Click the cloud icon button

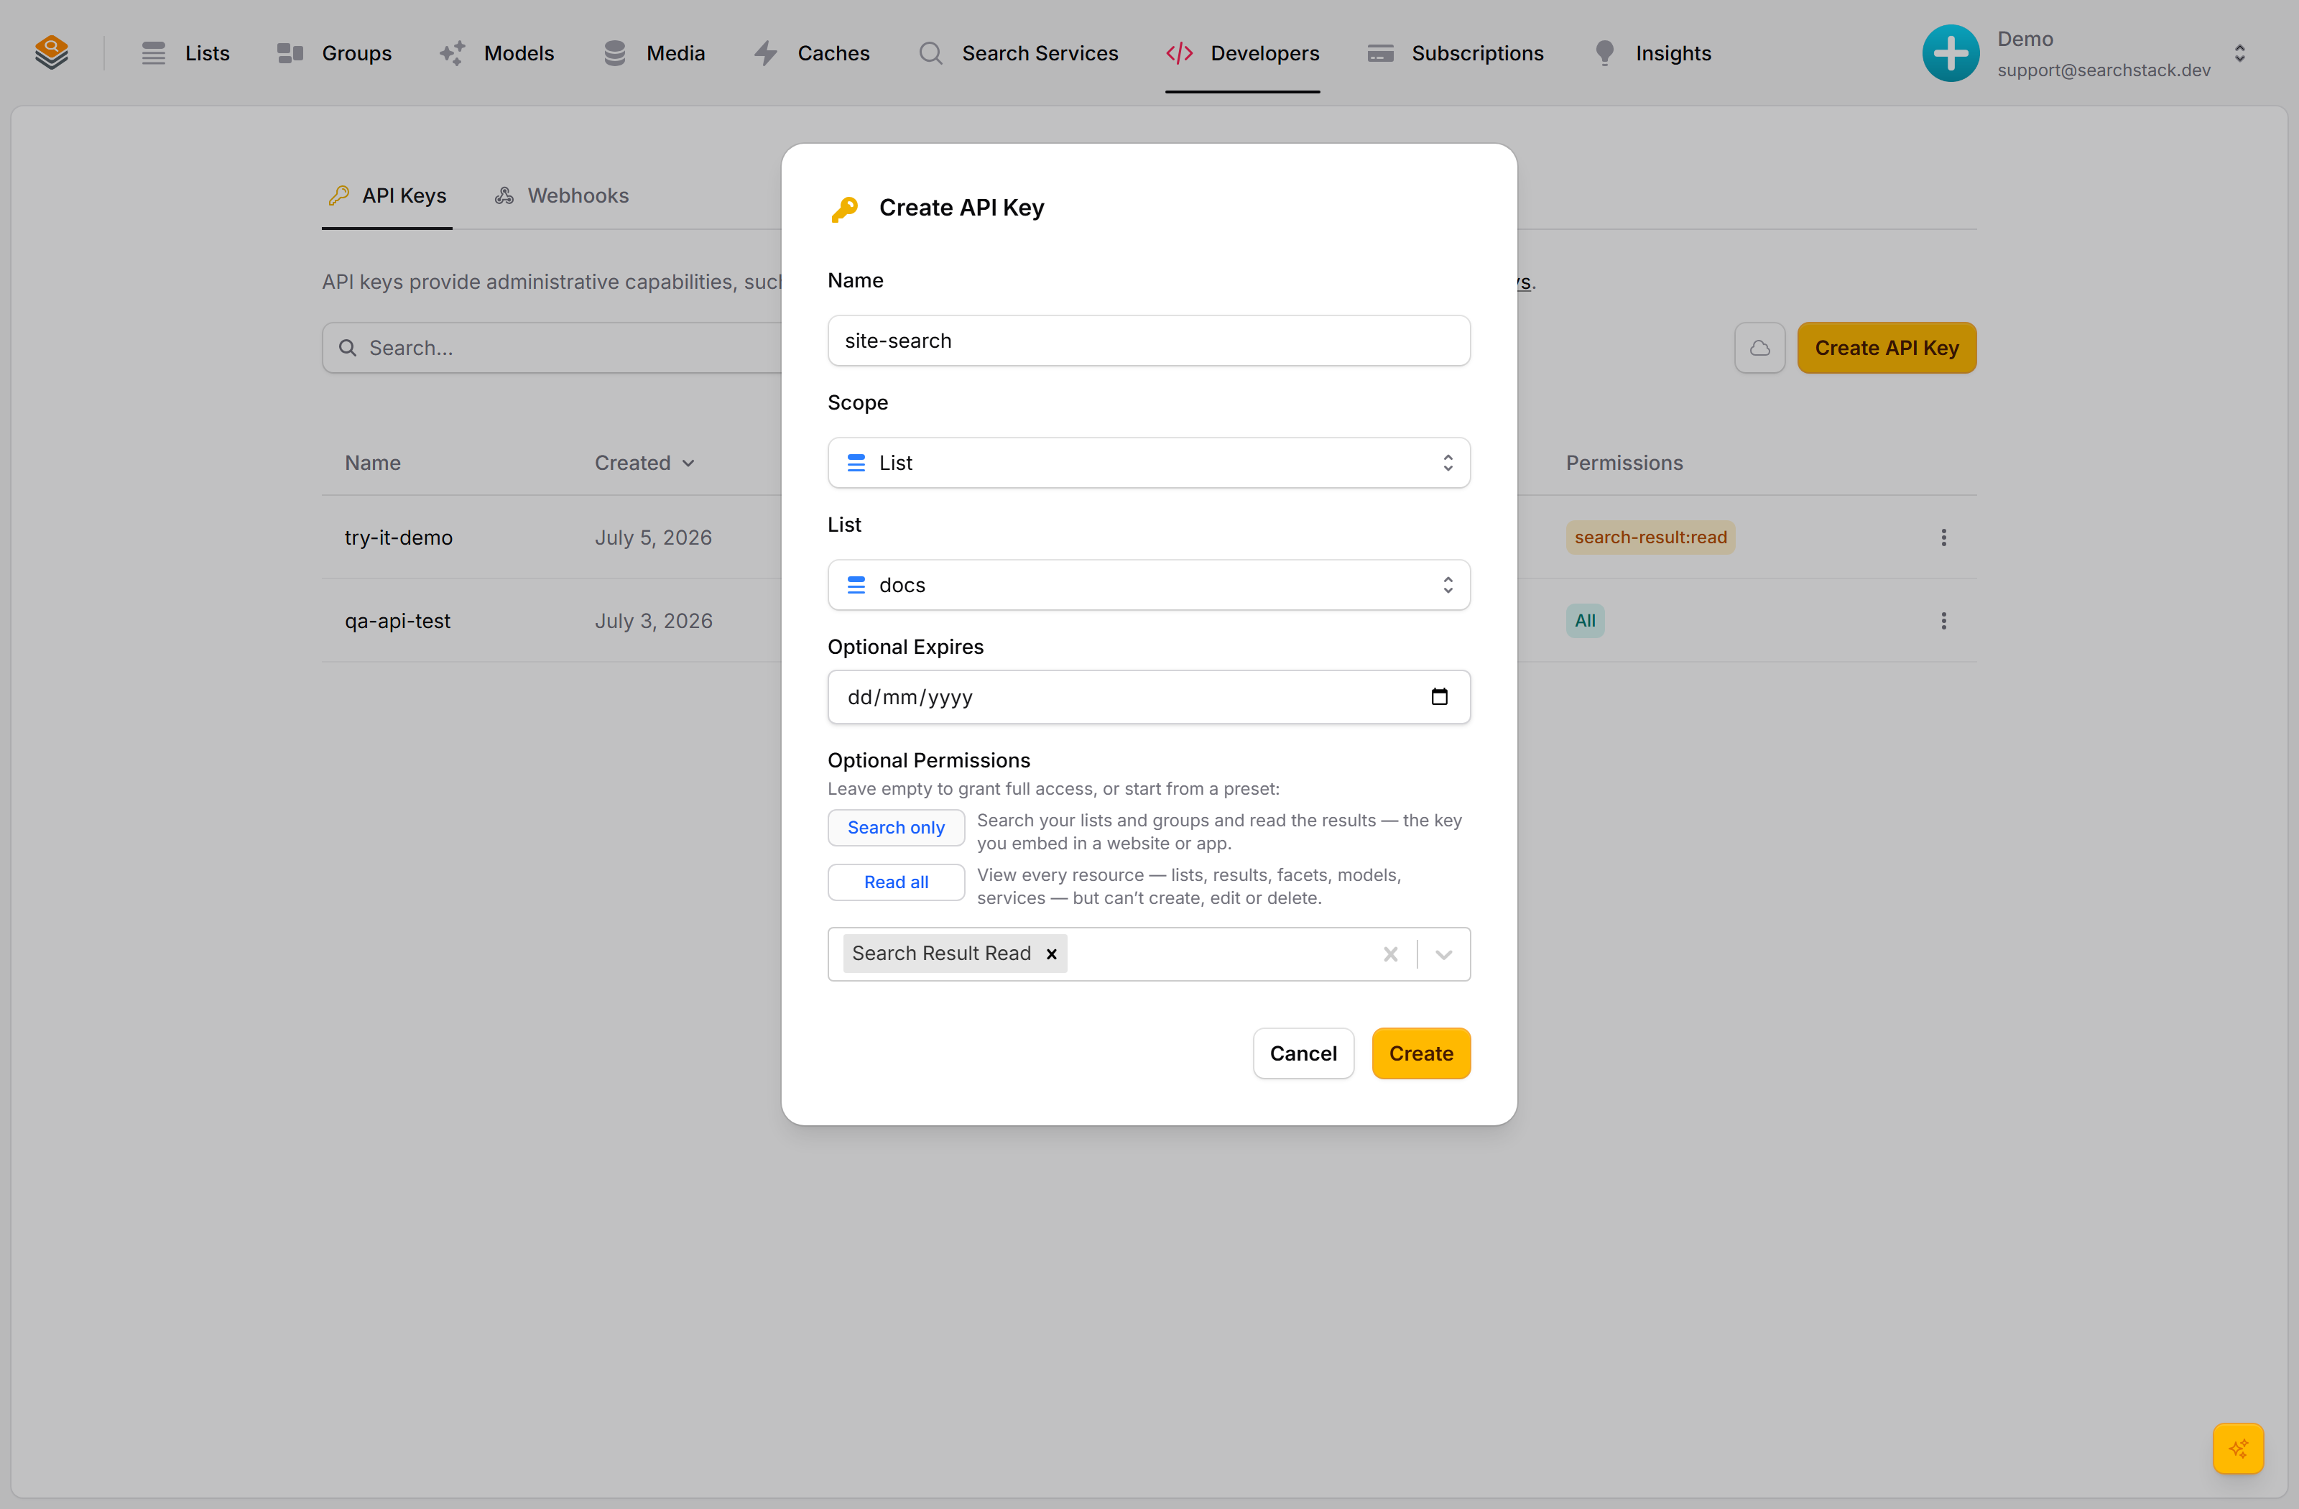[1759, 348]
